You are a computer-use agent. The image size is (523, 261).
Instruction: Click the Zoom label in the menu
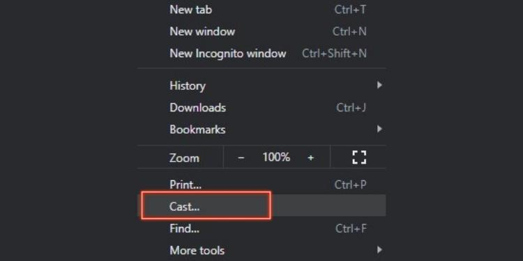tap(184, 158)
